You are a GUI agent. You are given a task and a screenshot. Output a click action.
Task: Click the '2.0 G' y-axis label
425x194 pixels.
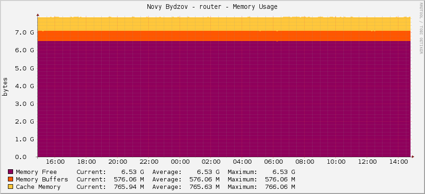tap(25, 121)
